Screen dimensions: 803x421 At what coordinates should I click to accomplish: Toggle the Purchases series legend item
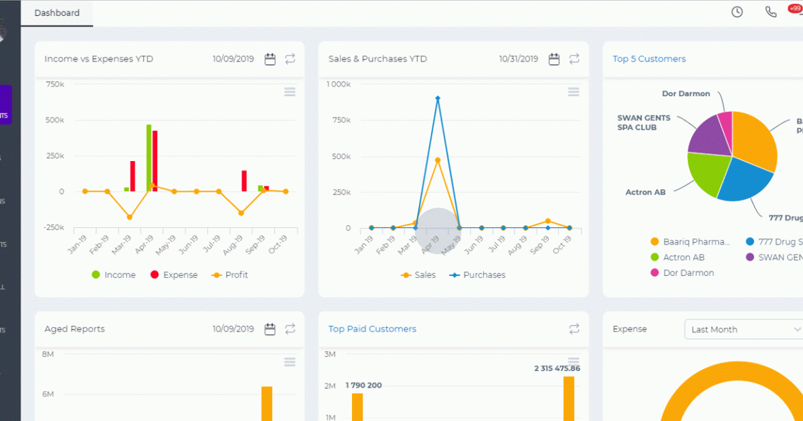(x=477, y=275)
